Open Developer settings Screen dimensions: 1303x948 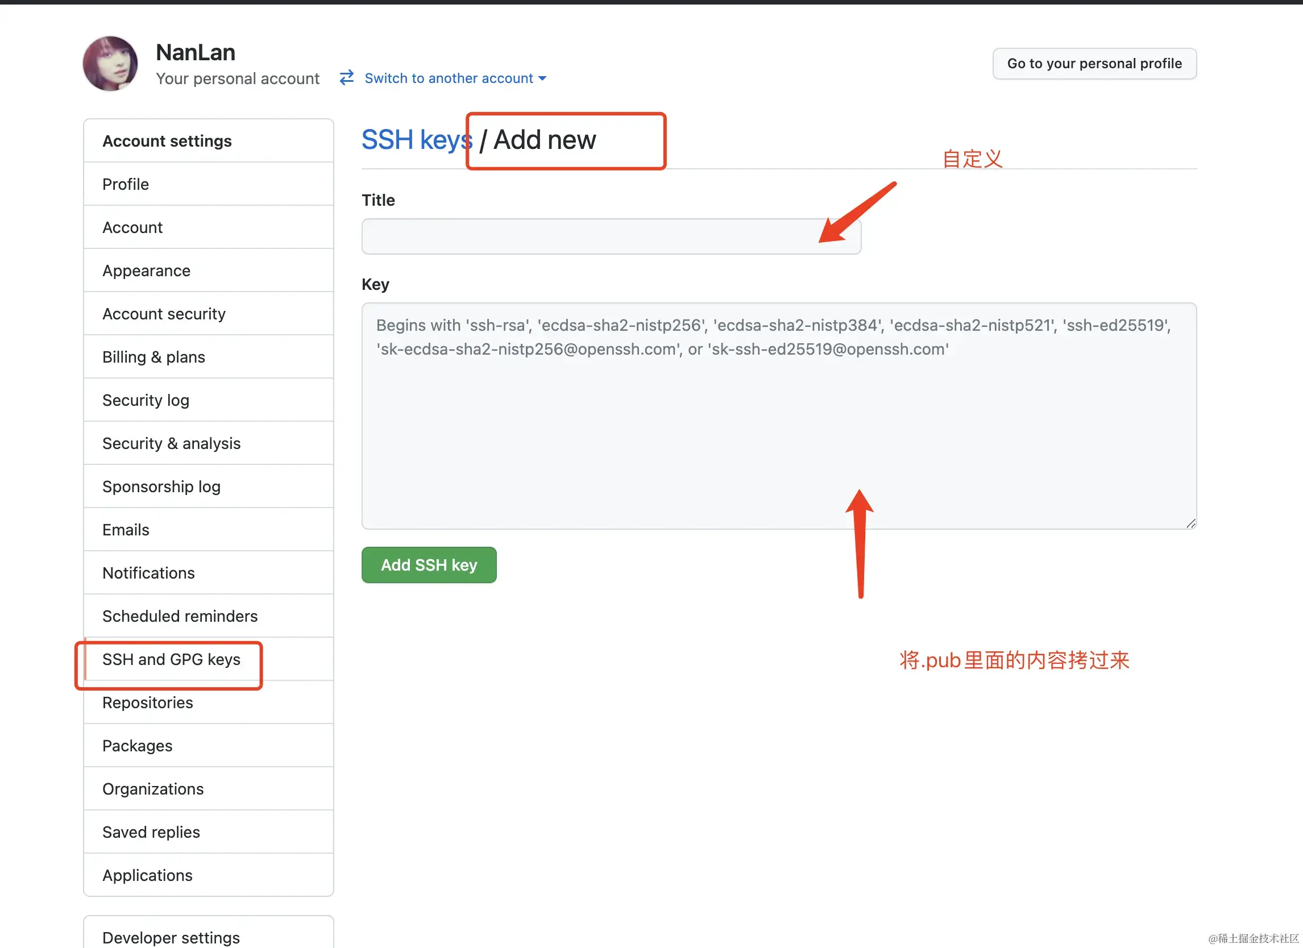(171, 937)
